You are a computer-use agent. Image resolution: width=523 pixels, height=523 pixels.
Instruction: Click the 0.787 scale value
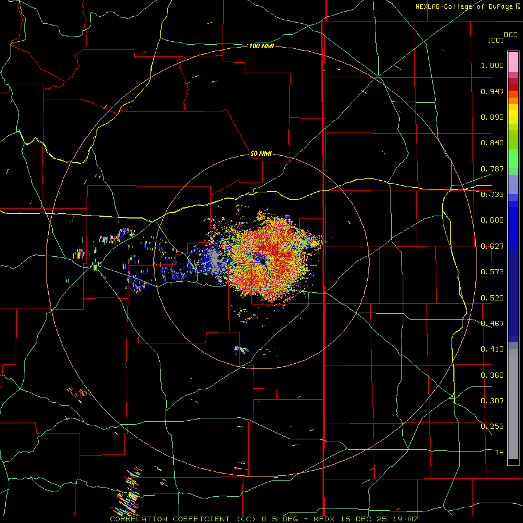492,169
